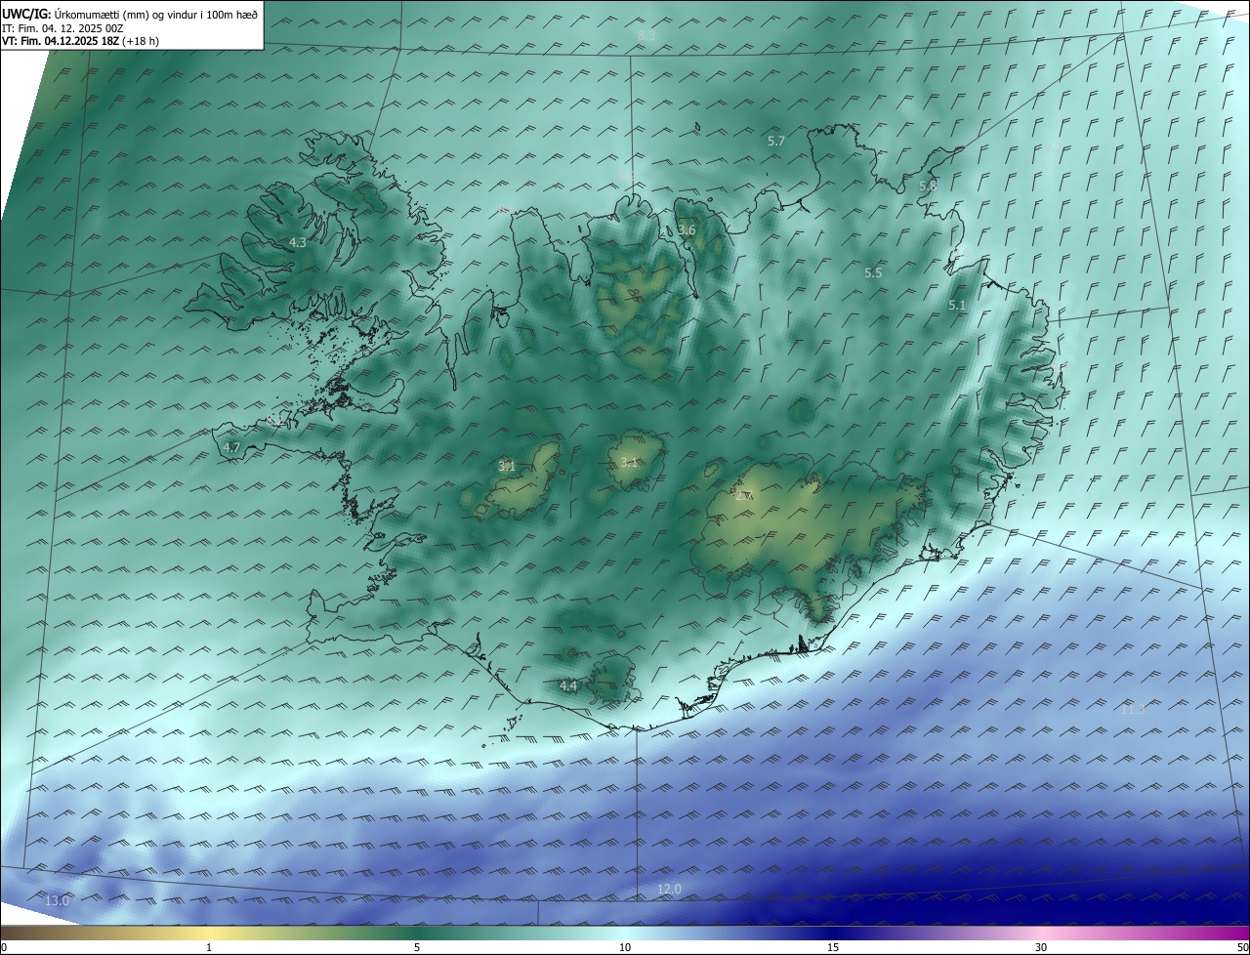Click the legend tick label 10
Image resolution: width=1250 pixels, height=955 pixels.
click(x=625, y=947)
